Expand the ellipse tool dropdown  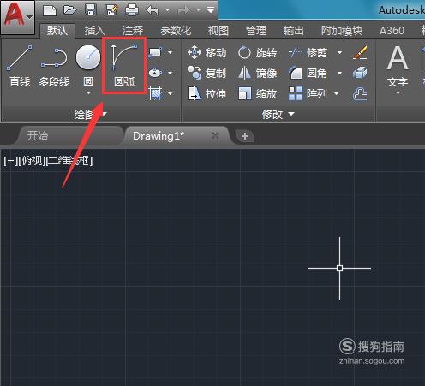(171, 73)
